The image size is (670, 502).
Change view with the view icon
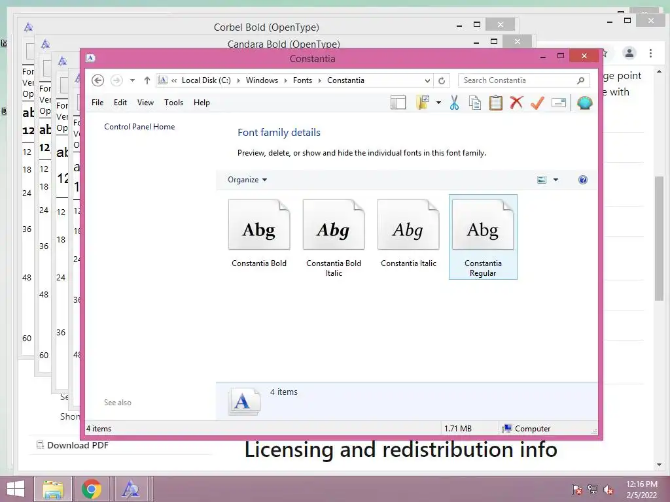542,180
